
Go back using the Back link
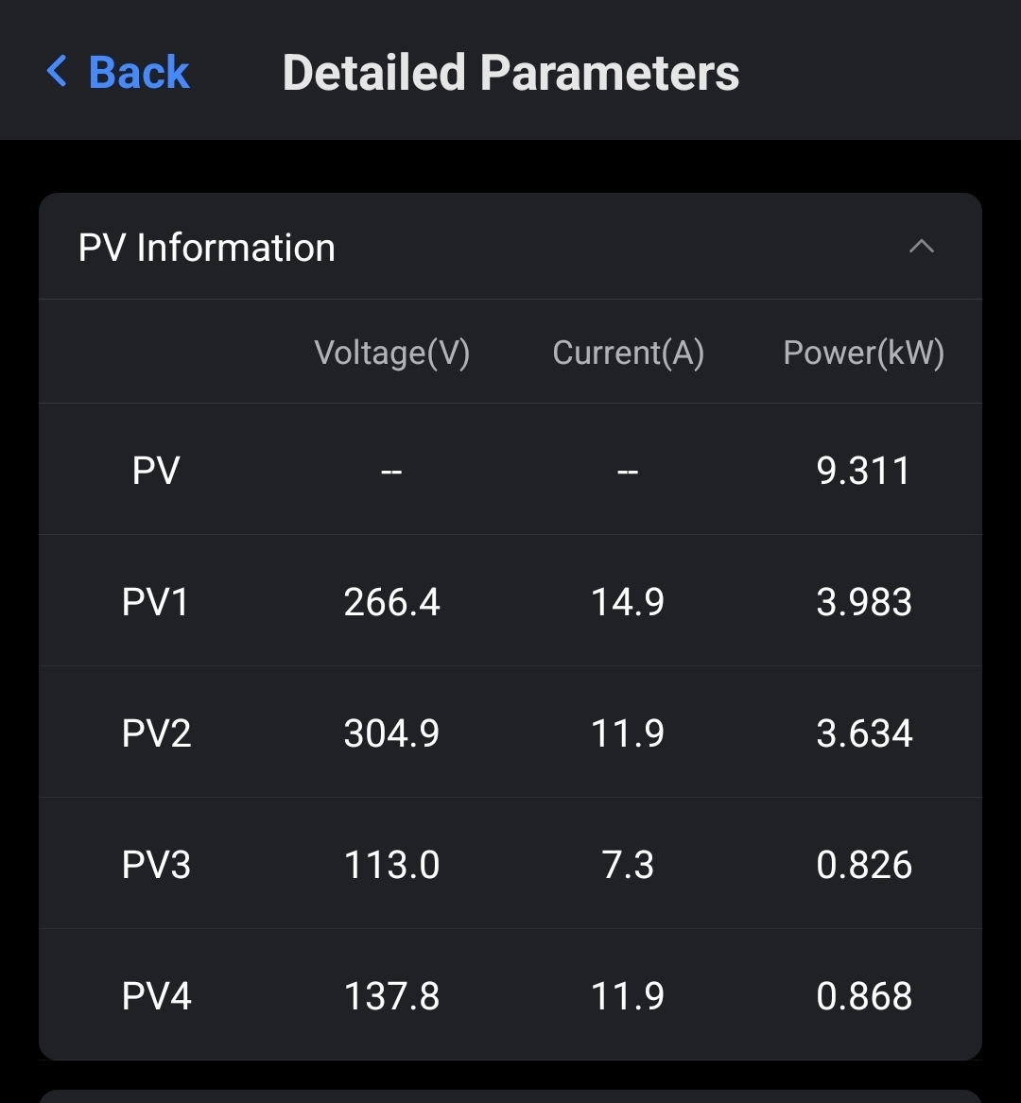[x=138, y=73]
